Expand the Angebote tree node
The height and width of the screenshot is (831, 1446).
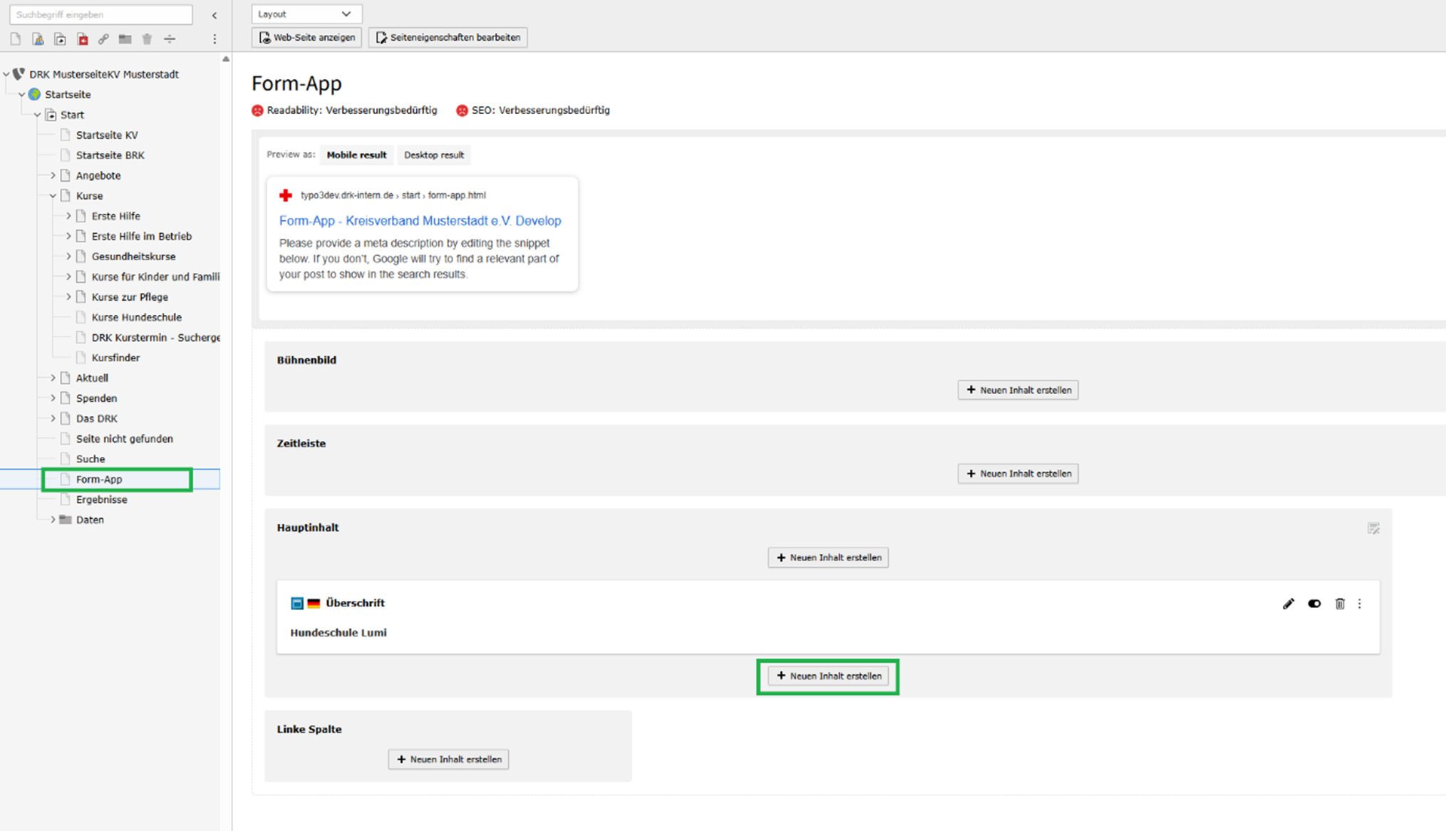click(x=53, y=175)
